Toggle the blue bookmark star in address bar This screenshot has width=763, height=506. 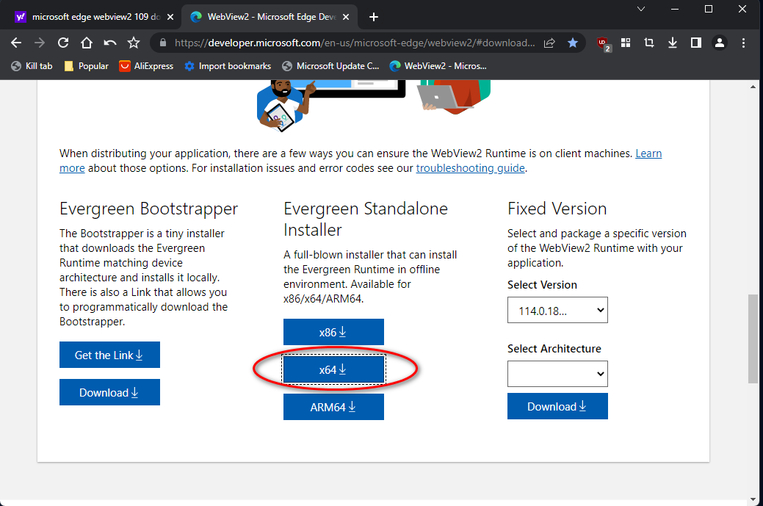click(x=573, y=43)
